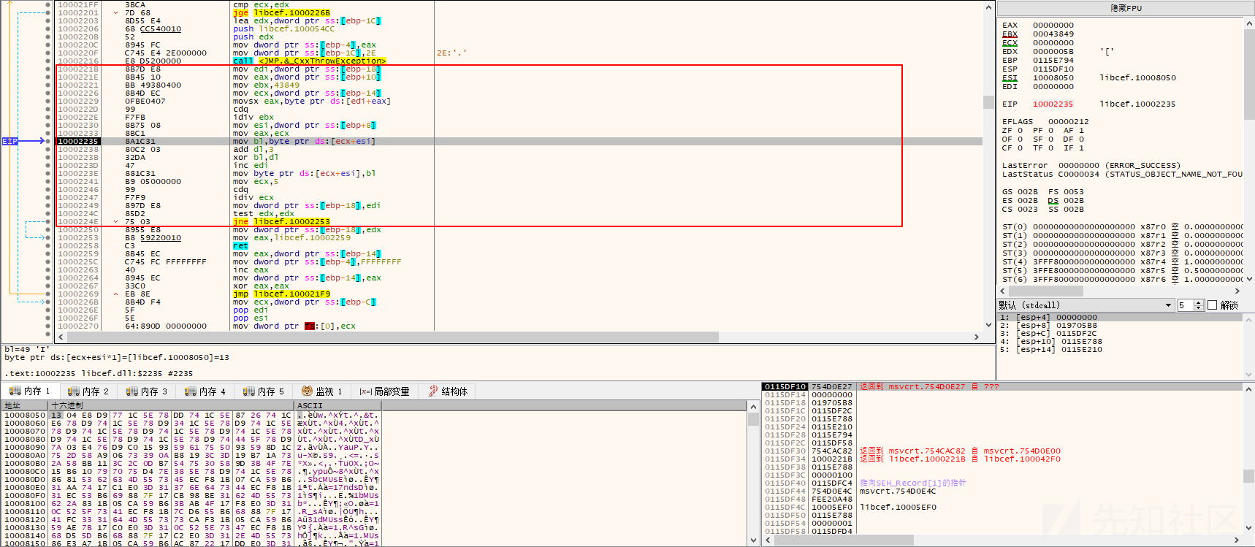Select the jmp libcef.100021F9 instruction
Viewport: 1255px width, 547px height.
[281, 294]
